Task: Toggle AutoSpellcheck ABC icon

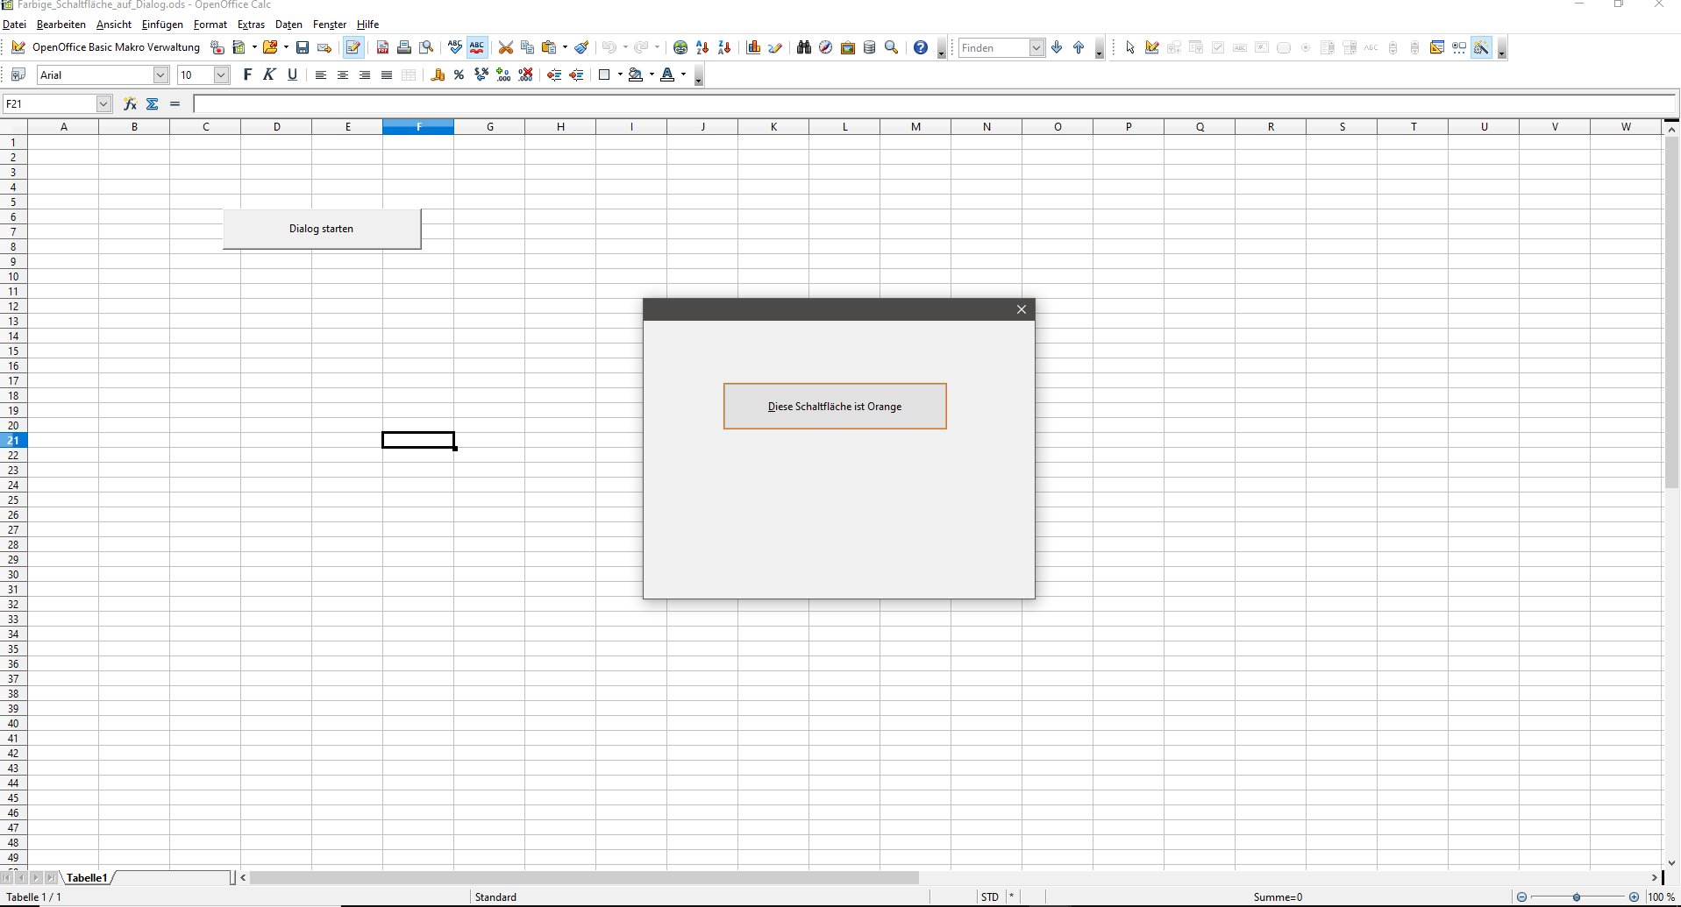Action: click(477, 48)
